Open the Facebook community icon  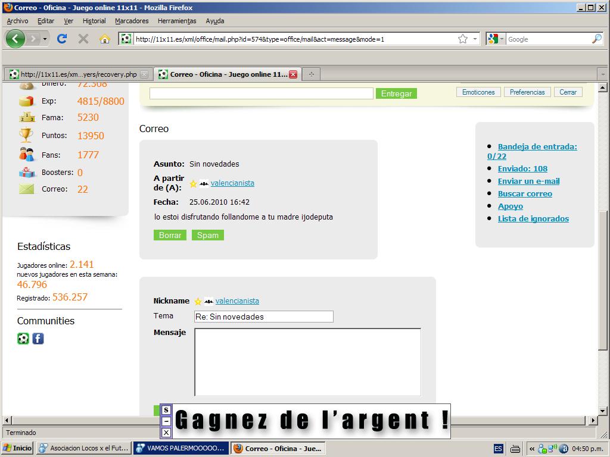pyautogui.click(x=38, y=339)
